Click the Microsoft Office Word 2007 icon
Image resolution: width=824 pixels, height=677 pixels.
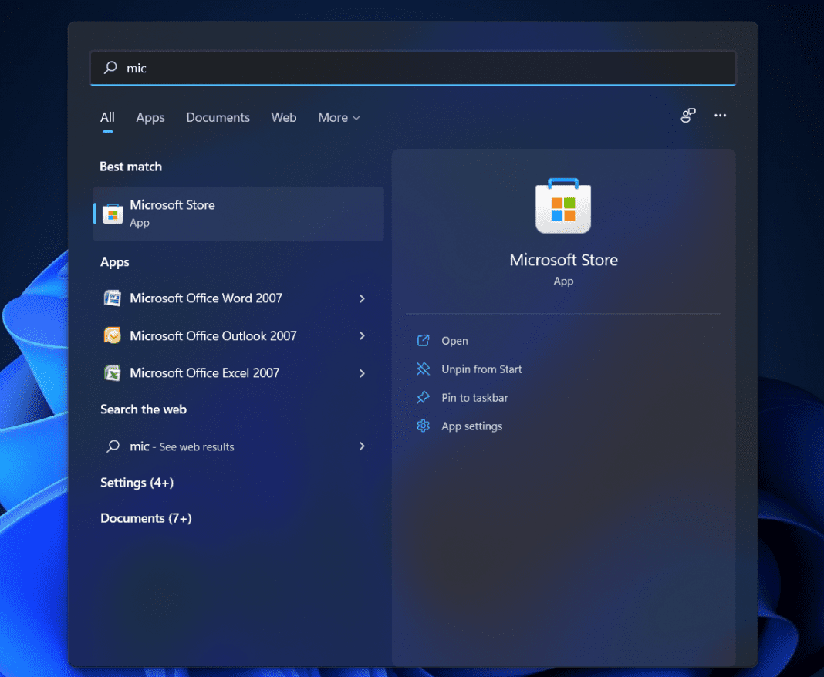point(113,298)
